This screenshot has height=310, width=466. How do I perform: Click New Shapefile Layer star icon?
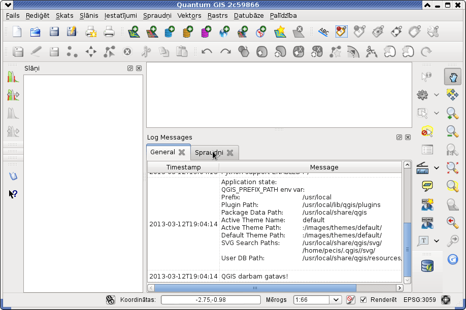tap(280, 31)
